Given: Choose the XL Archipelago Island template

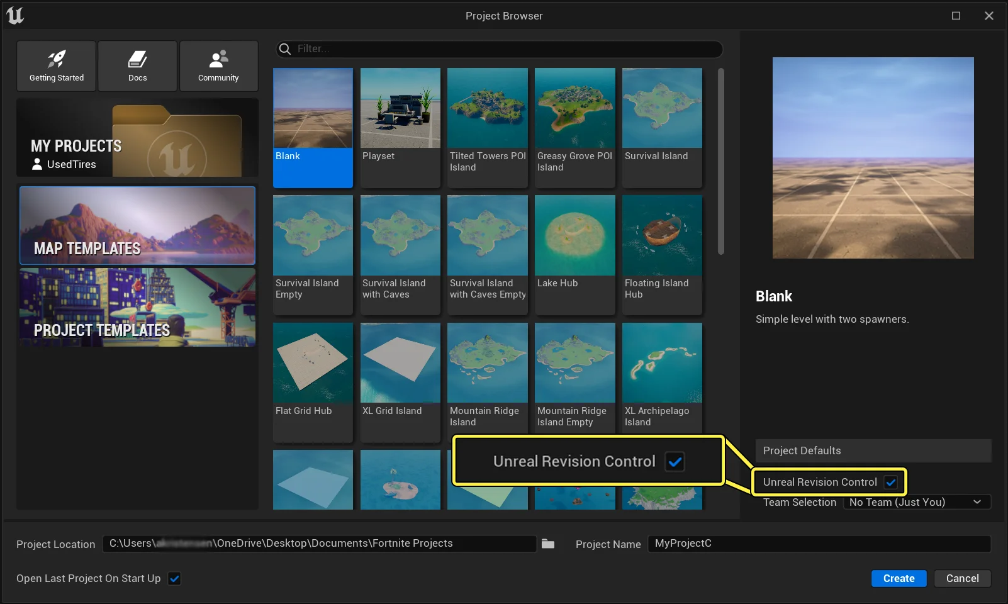Looking at the screenshot, I should pos(662,379).
